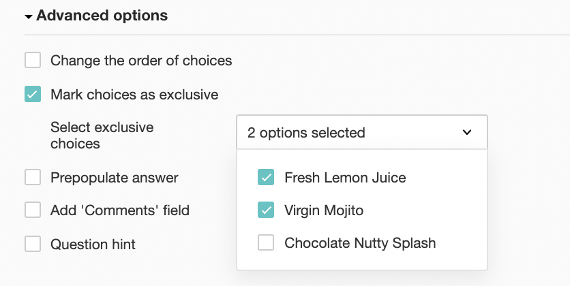Uncheck the Virgin Mojito checkbox

pyautogui.click(x=266, y=210)
